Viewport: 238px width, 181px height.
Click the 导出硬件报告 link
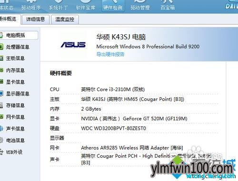(x=110, y=54)
